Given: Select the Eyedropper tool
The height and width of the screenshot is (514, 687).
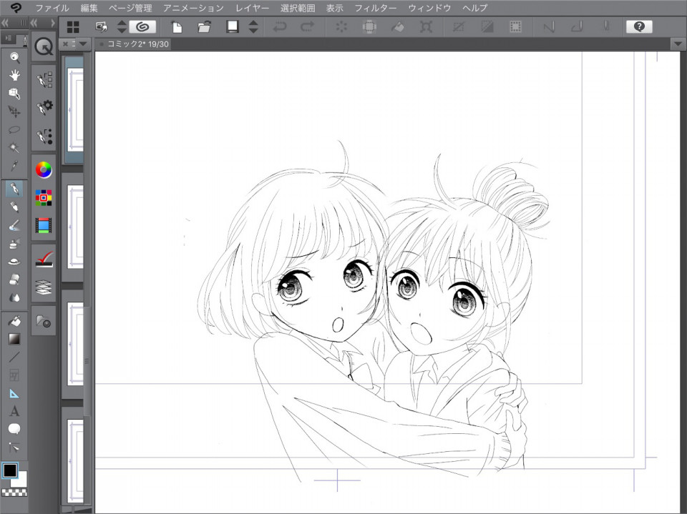Looking at the screenshot, I should click(14, 166).
